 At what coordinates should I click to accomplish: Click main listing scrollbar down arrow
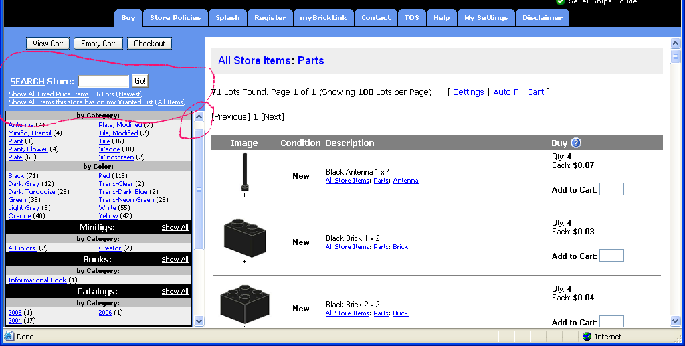[x=675, y=321]
